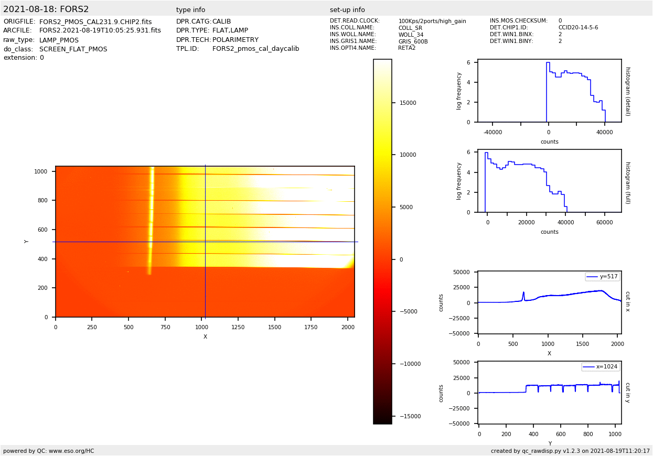Image resolution: width=653 pixels, height=456 pixels.
Task: Select the ORIGFILE filename FORS2_PMOS_CAL231.9.CHIP2.fits
Action: point(95,22)
